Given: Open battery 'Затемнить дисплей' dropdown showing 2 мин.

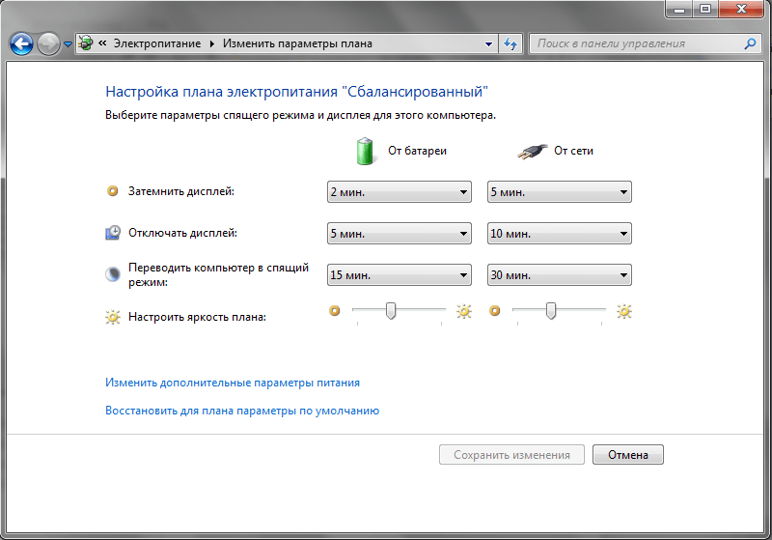Looking at the screenshot, I should click(x=400, y=192).
